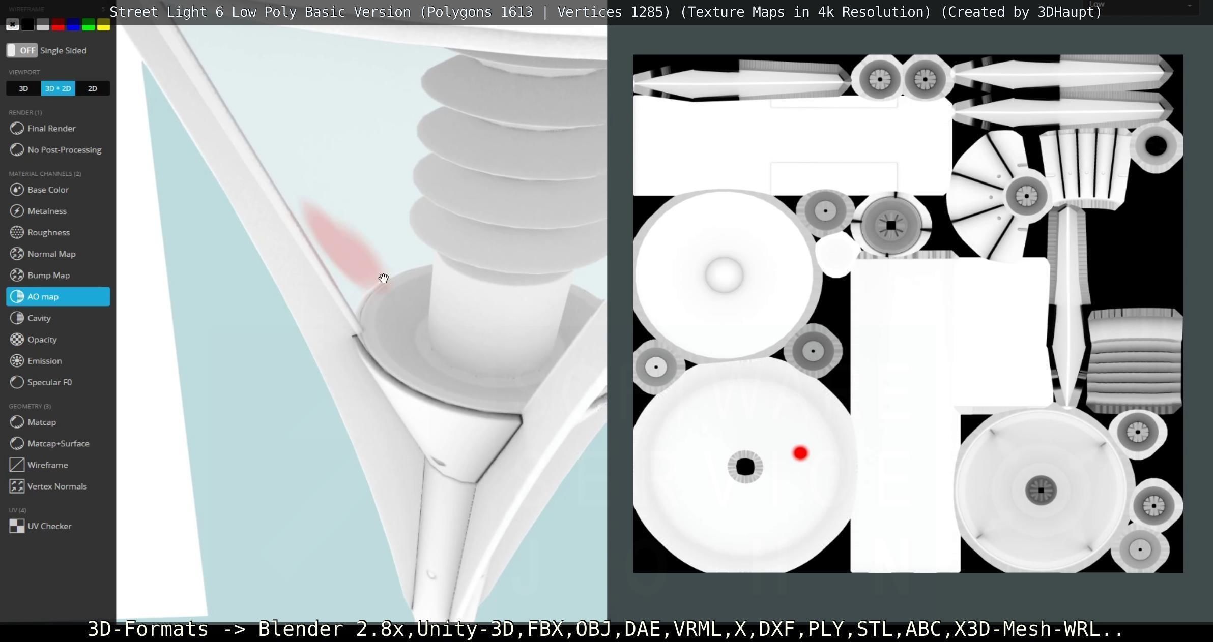The height and width of the screenshot is (642, 1213).
Task: Switch viewport to 2D only
Action: point(93,88)
